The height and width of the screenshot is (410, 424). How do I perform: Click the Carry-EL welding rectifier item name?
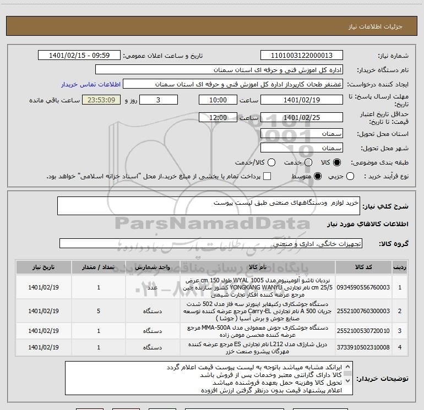pos(258,311)
